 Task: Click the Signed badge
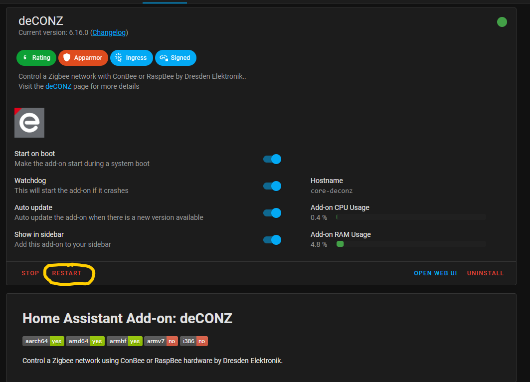[x=176, y=58]
